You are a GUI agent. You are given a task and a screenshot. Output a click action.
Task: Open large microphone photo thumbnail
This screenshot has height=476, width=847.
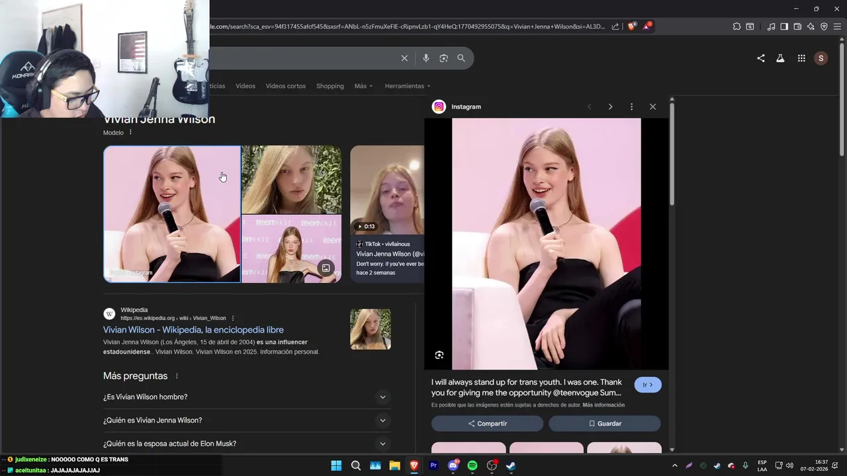point(172,214)
